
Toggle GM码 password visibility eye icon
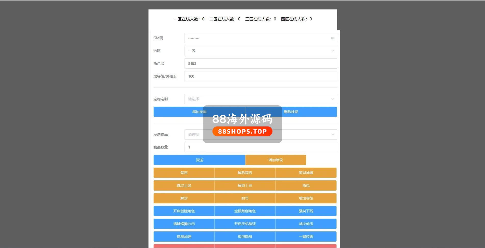tap(332, 38)
